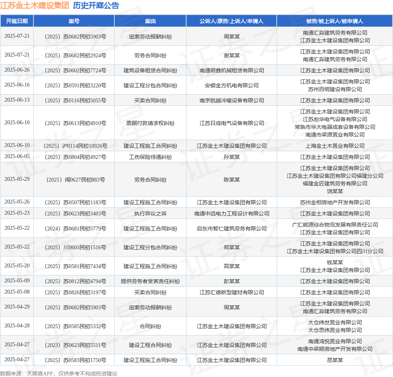Select case number (2025)苏0116民初5055号

(76, 101)
